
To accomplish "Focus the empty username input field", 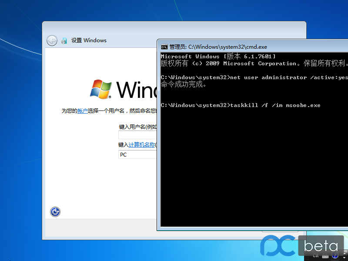I will [137, 135].
